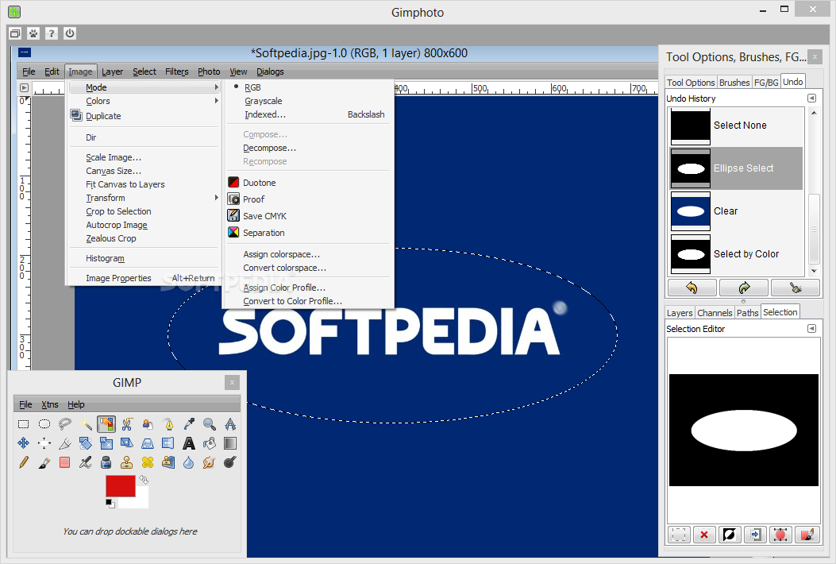Select the Clone stamp tool
Image resolution: width=836 pixels, height=564 pixels.
(127, 462)
